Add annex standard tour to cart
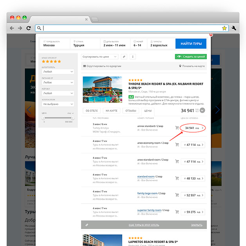The image size is (246, 246). point(177,128)
